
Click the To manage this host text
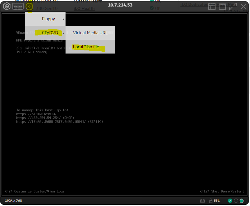[x=42, y=110]
